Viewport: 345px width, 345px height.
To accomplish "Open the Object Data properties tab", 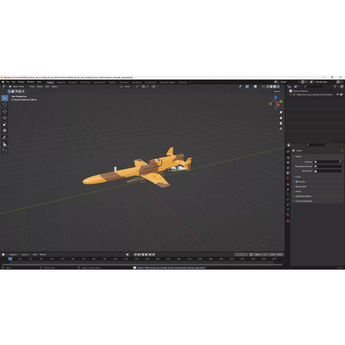I will click(288, 210).
